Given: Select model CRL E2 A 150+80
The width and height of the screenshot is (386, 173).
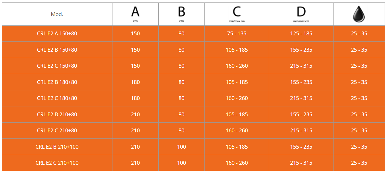Looking at the screenshot, I should point(57,34).
